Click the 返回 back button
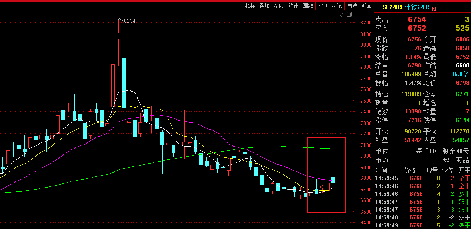The height and width of the screenshot is (229, 471). (366, 6)
